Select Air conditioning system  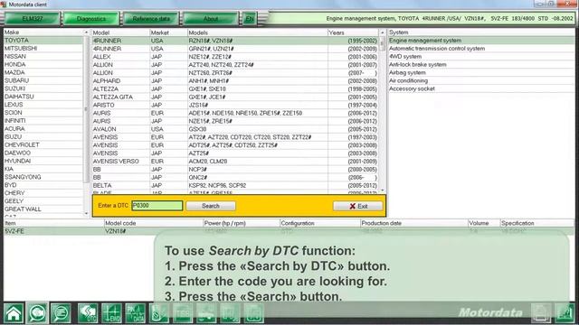(x=481, y=80)
